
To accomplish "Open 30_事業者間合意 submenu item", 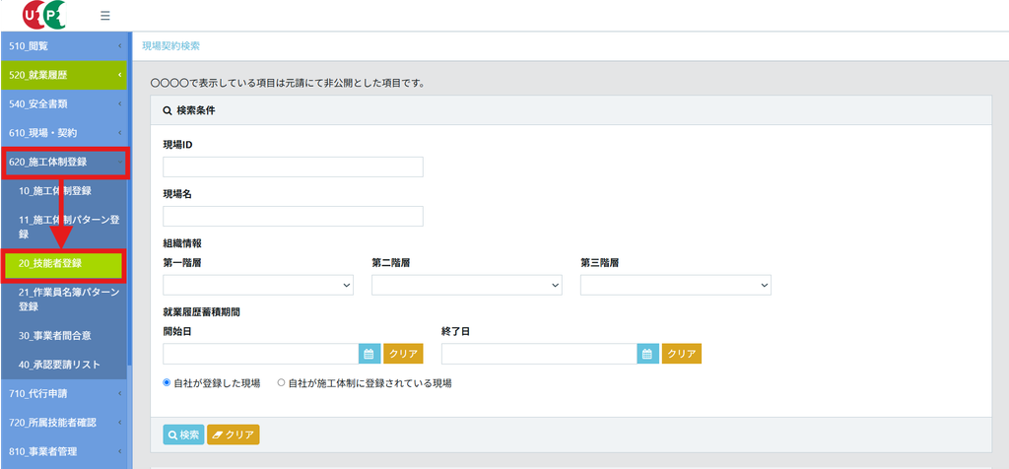I will coord(64,335).
